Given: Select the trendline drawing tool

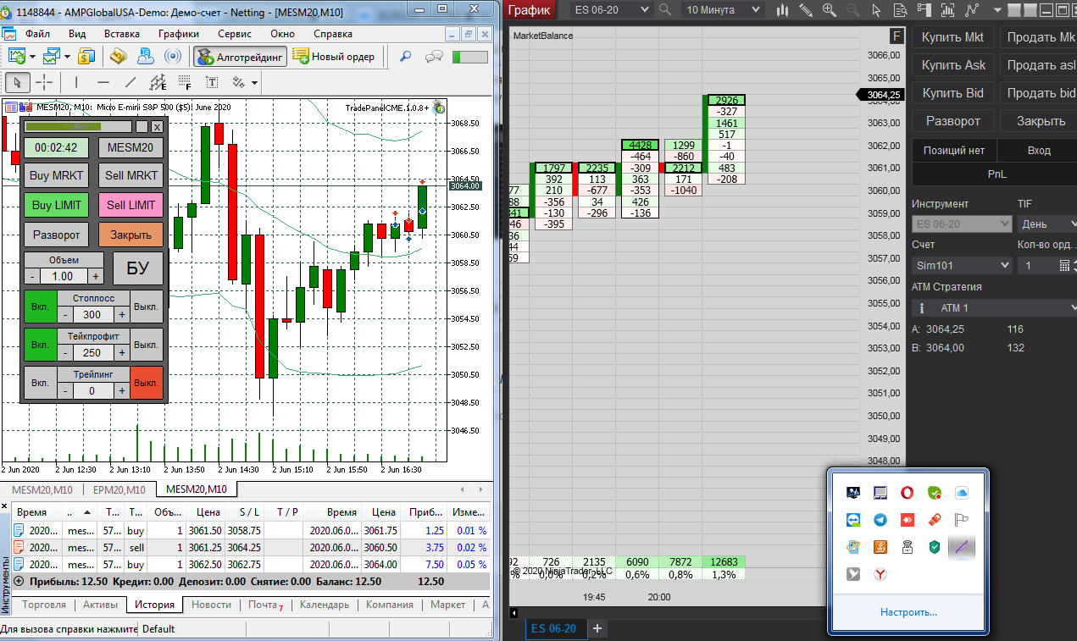Looking at the screenshot, I should 130,82.
